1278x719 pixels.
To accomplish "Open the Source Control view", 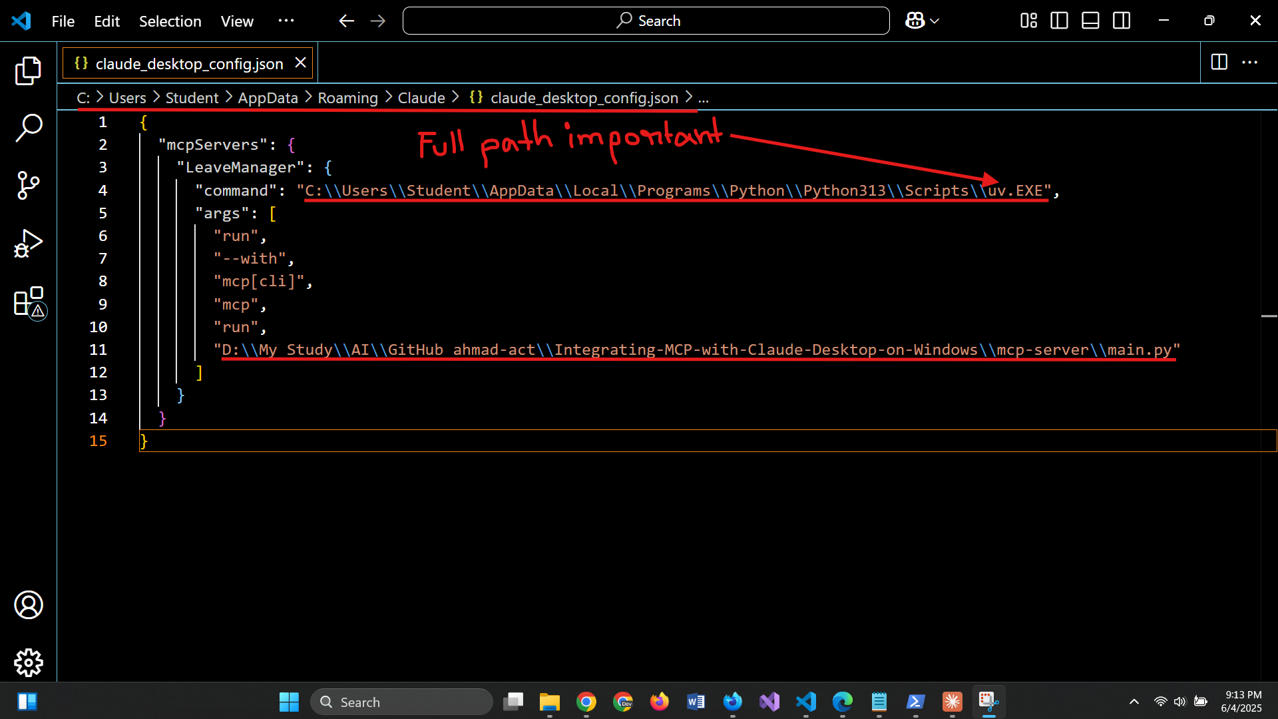I will pyautogui.click(x=28, y=185).
